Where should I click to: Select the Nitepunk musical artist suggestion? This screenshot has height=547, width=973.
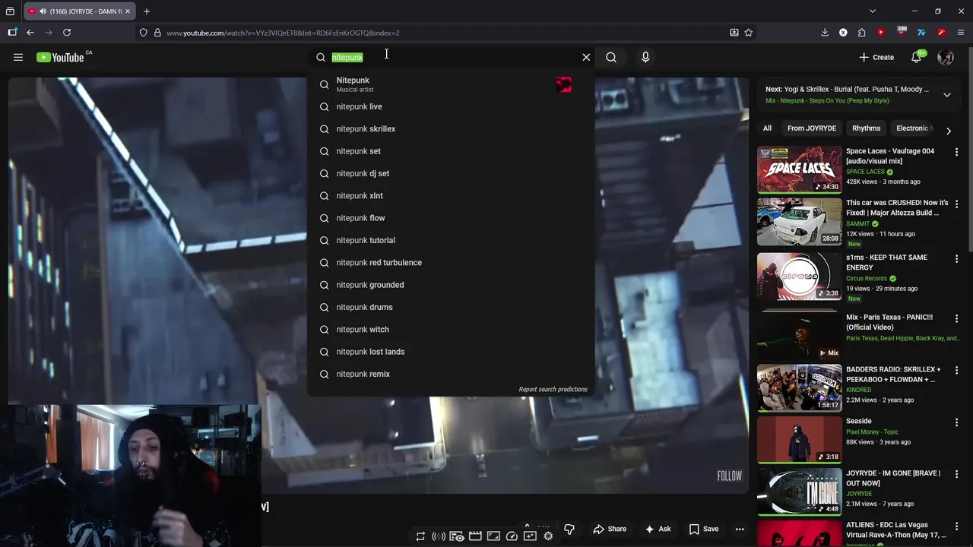(x=451, y=84)
